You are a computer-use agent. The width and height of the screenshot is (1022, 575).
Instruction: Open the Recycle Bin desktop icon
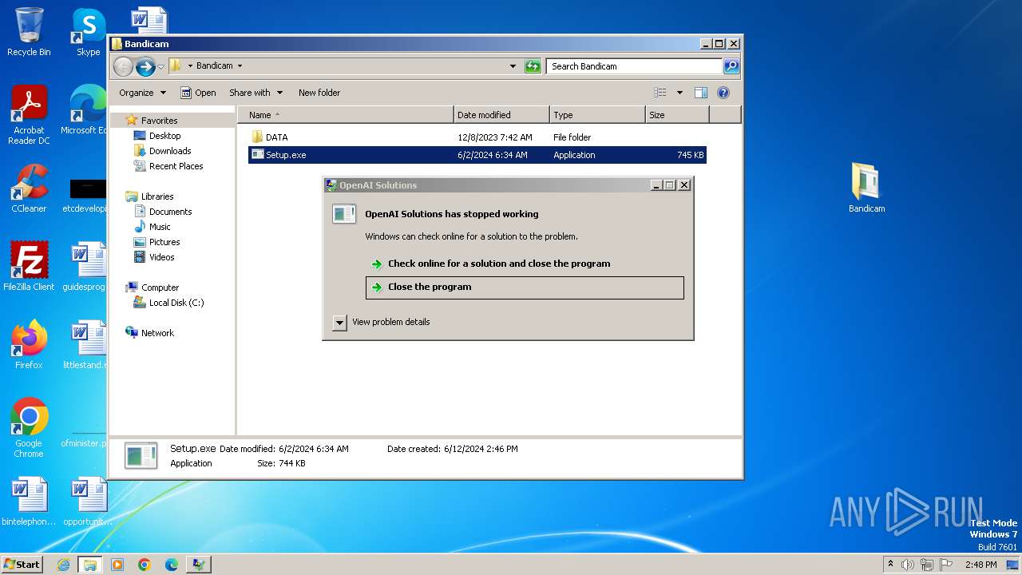(29, 32)
